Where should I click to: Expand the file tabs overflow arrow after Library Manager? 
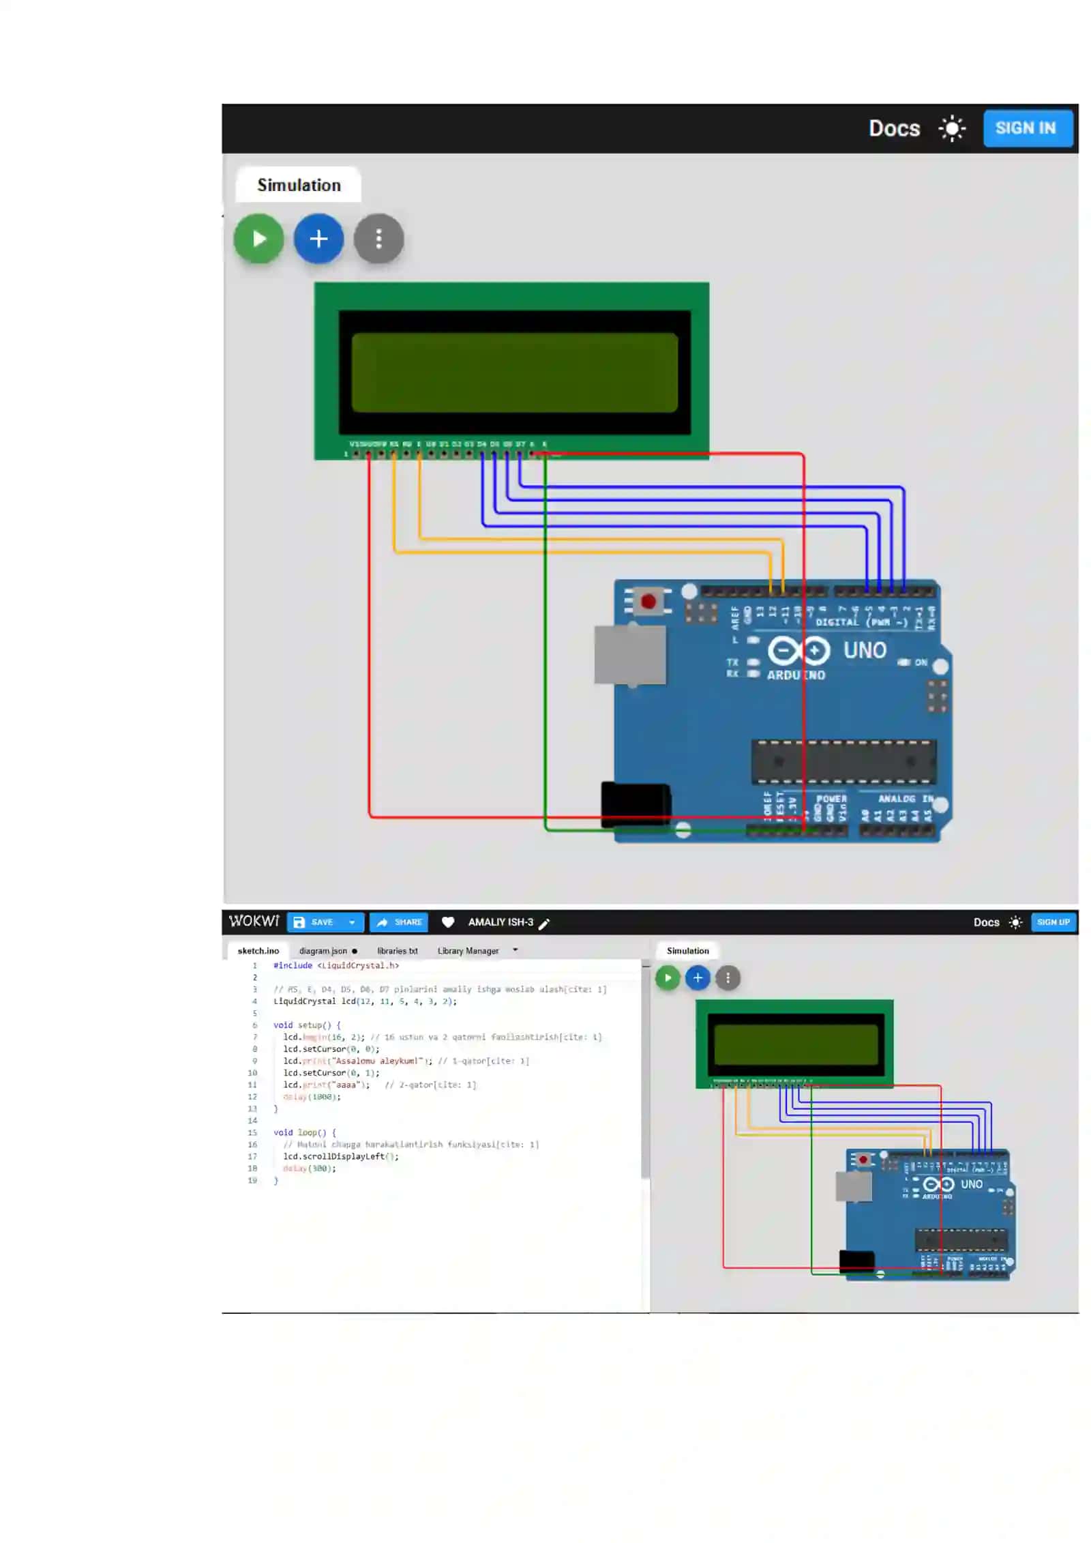click(515, 950)
